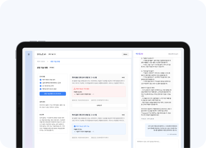
Task: Click the patent title above the red warning box
Action: pos(84,78)
